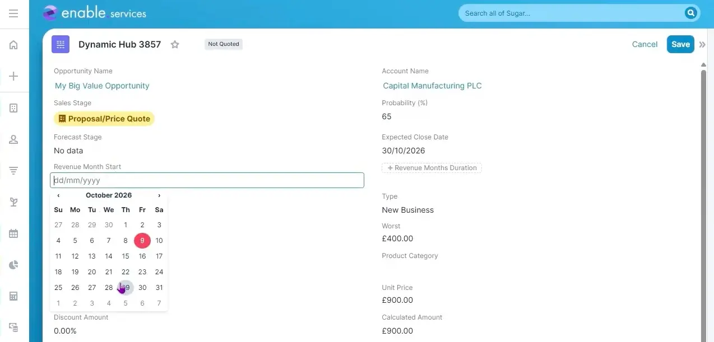Select October 1 in calendar
This screenshot has height=342, width=714.
coord(126,225)
